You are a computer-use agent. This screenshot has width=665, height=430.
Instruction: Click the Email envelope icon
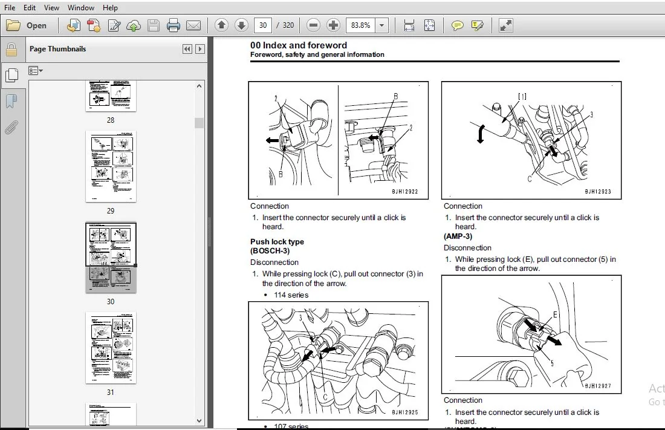click(x=193, y=25)
